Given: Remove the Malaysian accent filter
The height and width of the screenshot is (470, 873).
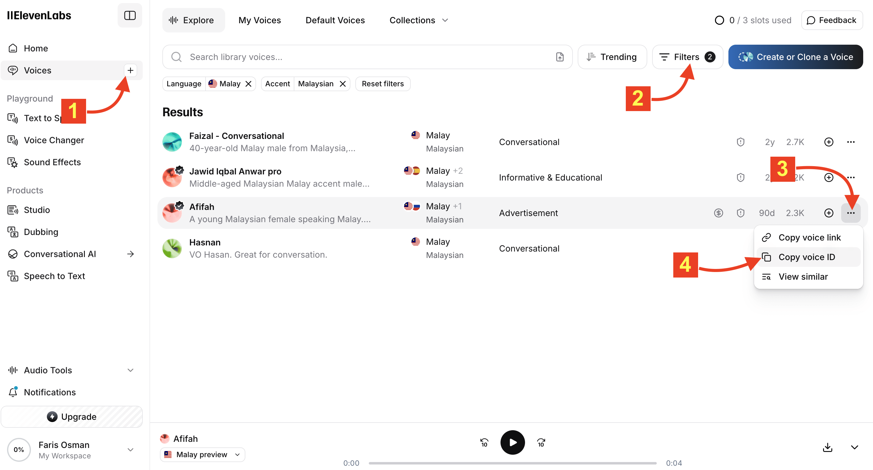Looking at the screenshot, I should pyautogui.click(x=343, y=84).
